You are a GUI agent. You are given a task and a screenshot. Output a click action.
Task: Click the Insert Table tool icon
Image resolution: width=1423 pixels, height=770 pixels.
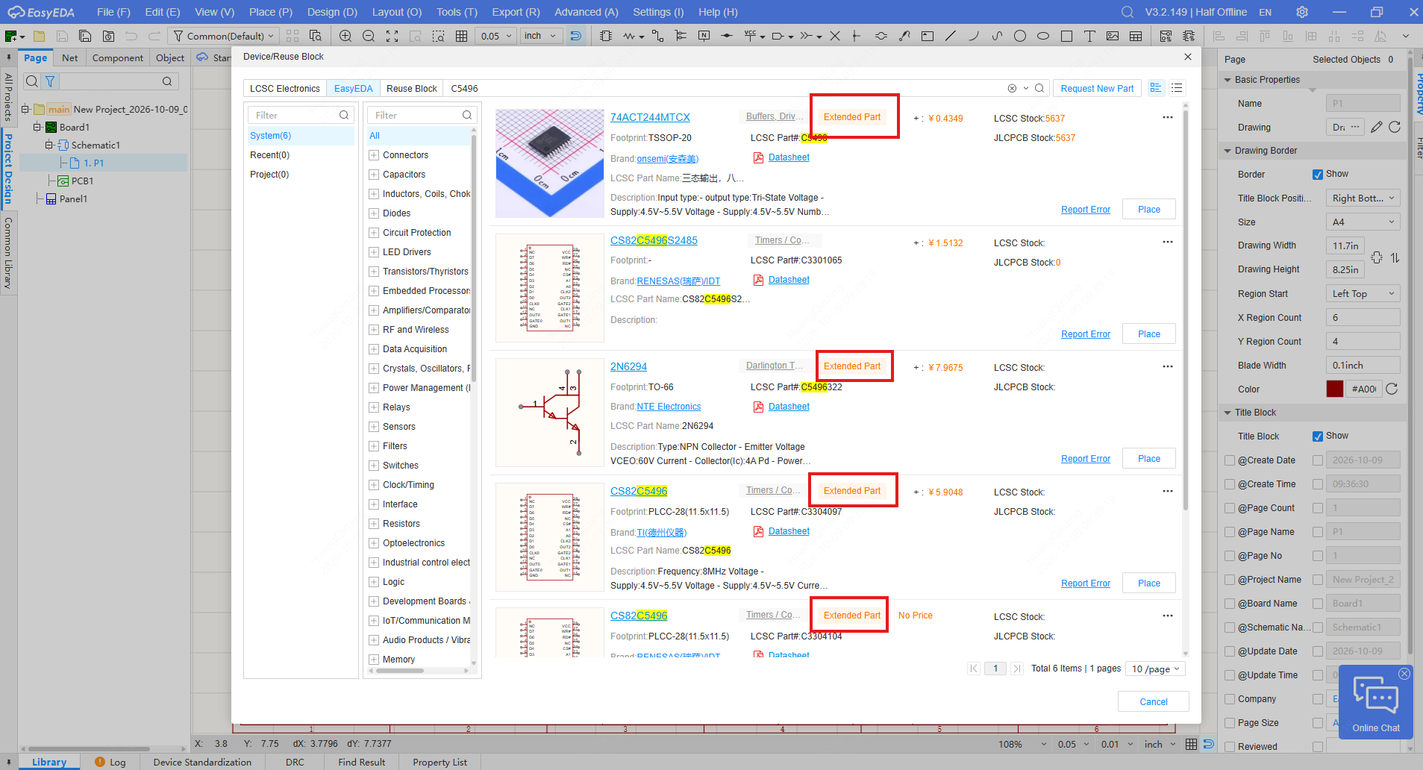click(x=1136, y=36)
